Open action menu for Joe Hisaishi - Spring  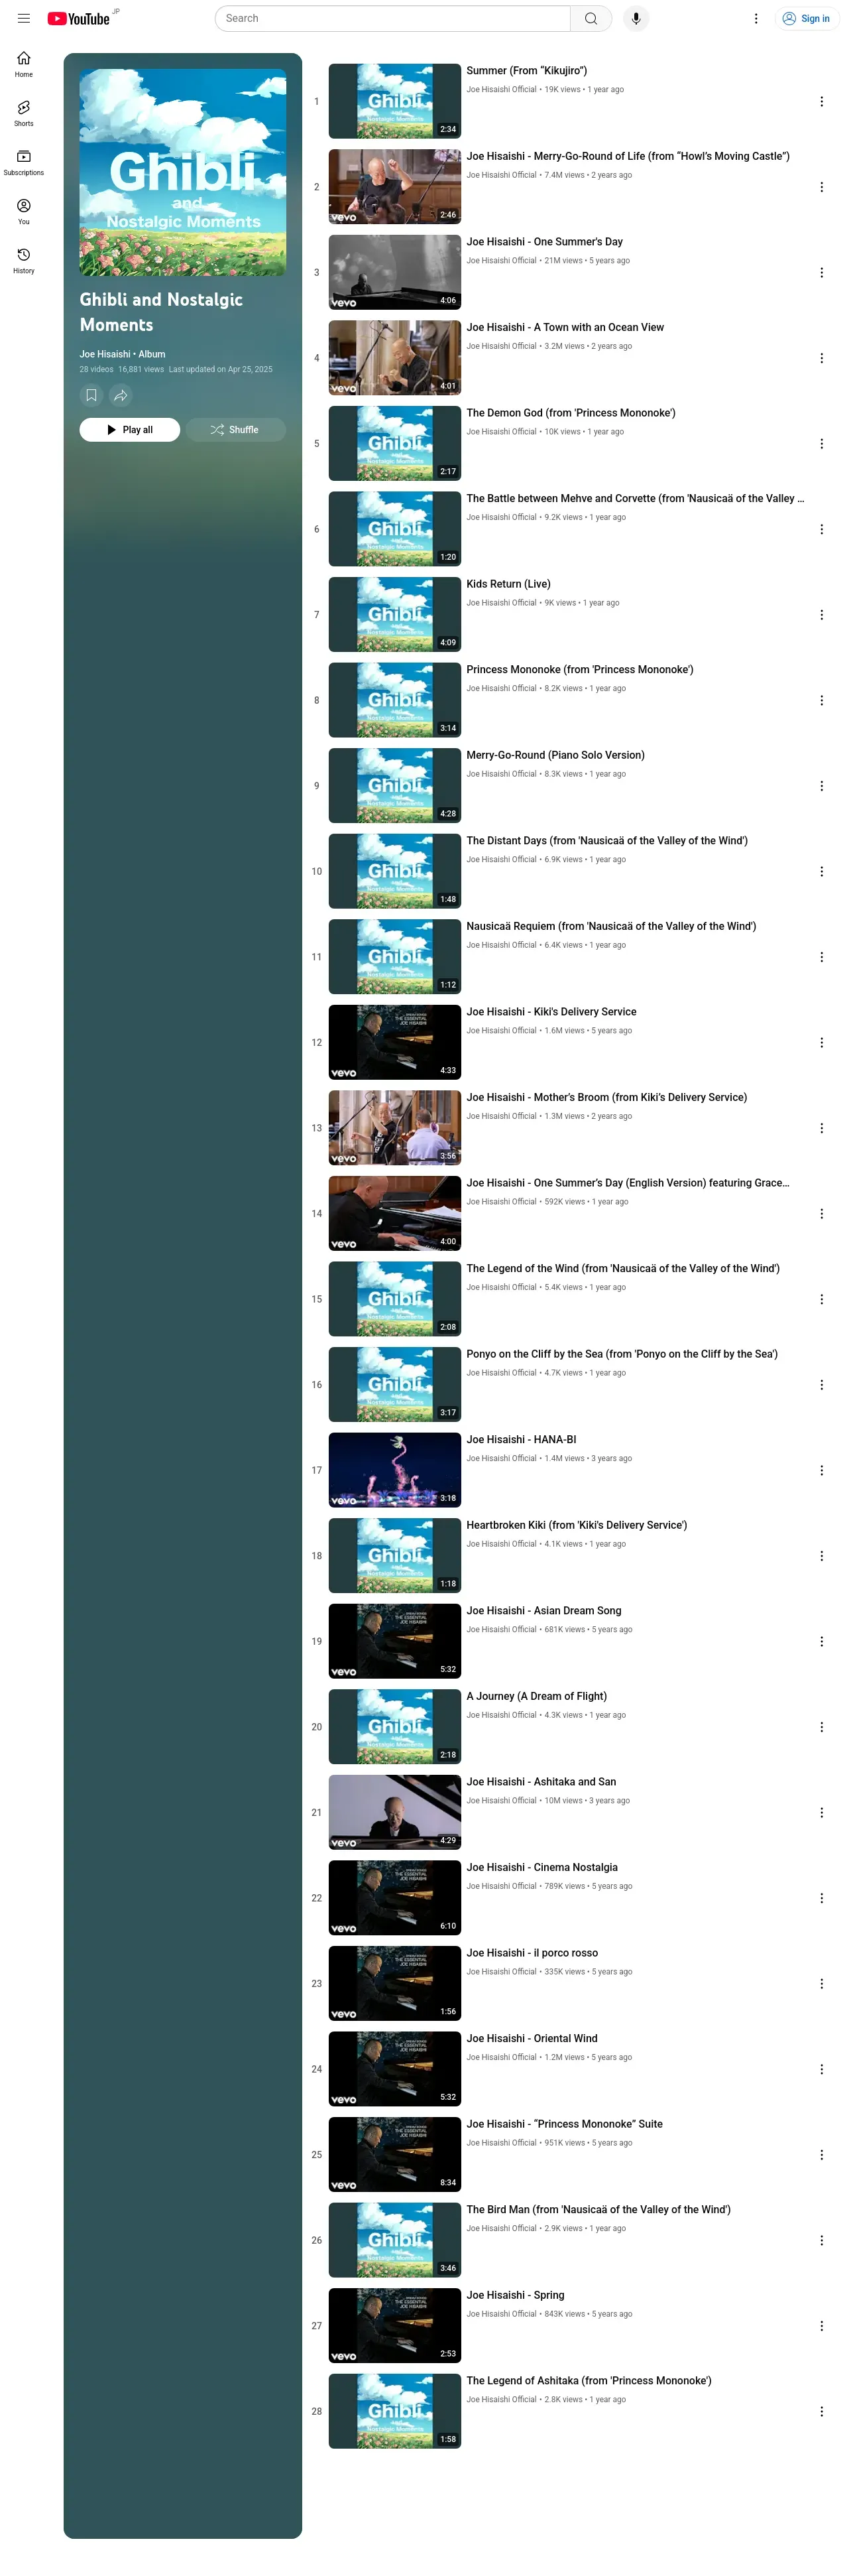pyautogui.click(x=821, y=2326)
